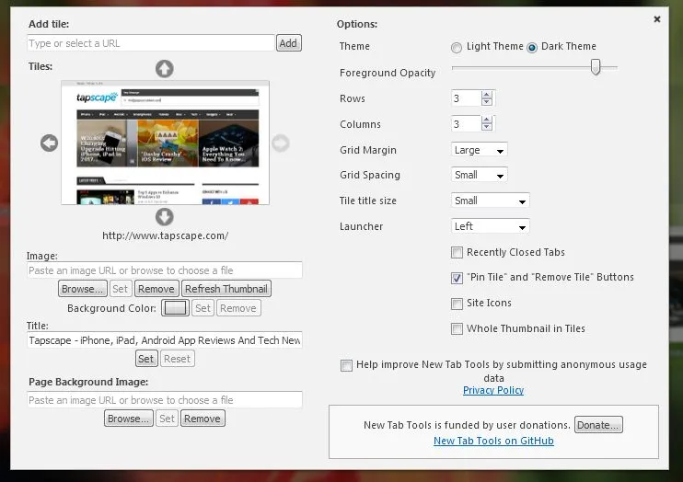683x482 pixels.
Task: Select the Light Theme radio button
Action: pos(457,48)
